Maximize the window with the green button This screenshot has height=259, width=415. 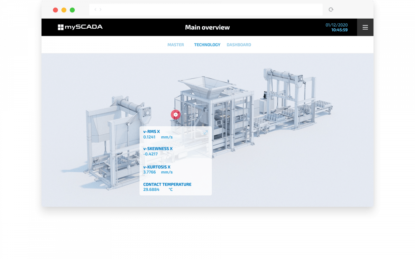coord(72,10)
